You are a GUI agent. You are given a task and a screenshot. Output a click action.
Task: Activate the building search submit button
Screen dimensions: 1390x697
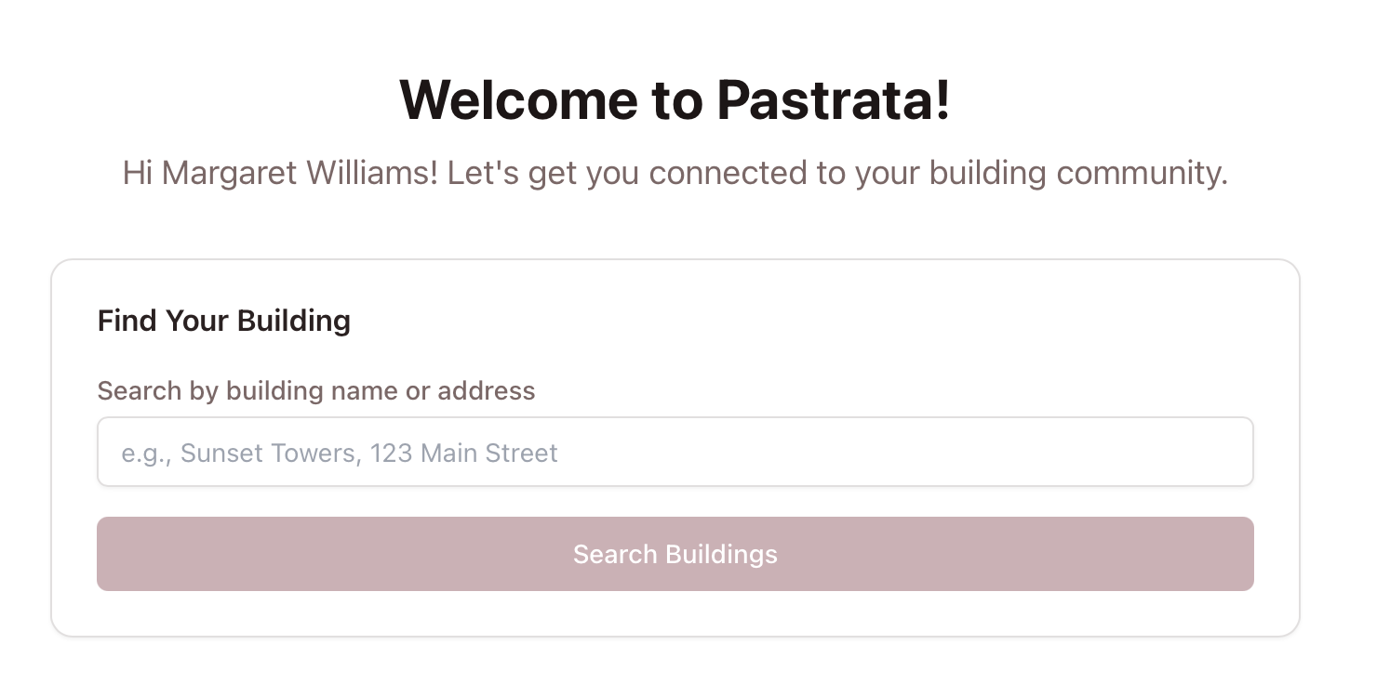(x=675, y=553)
